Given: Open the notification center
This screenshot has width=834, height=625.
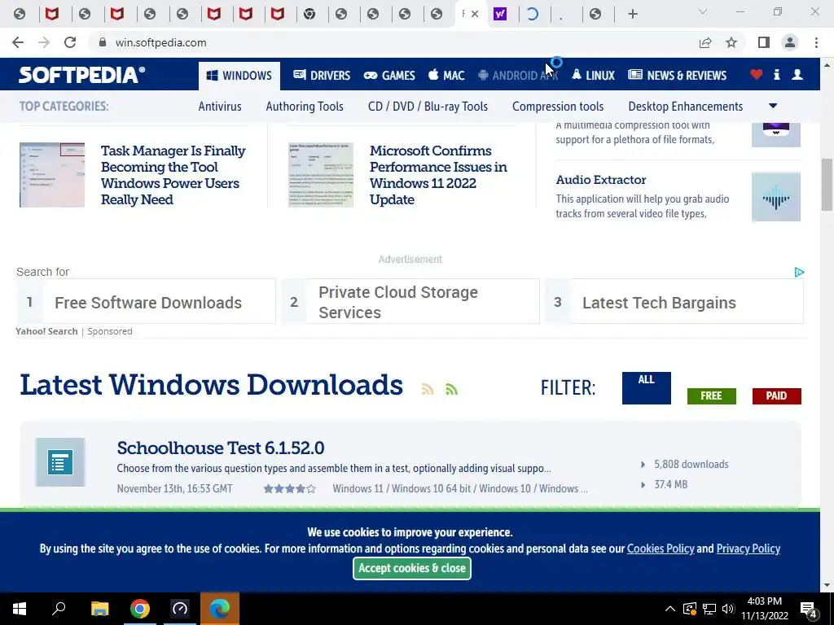Looking at the screenshot, I should point(809,610).
